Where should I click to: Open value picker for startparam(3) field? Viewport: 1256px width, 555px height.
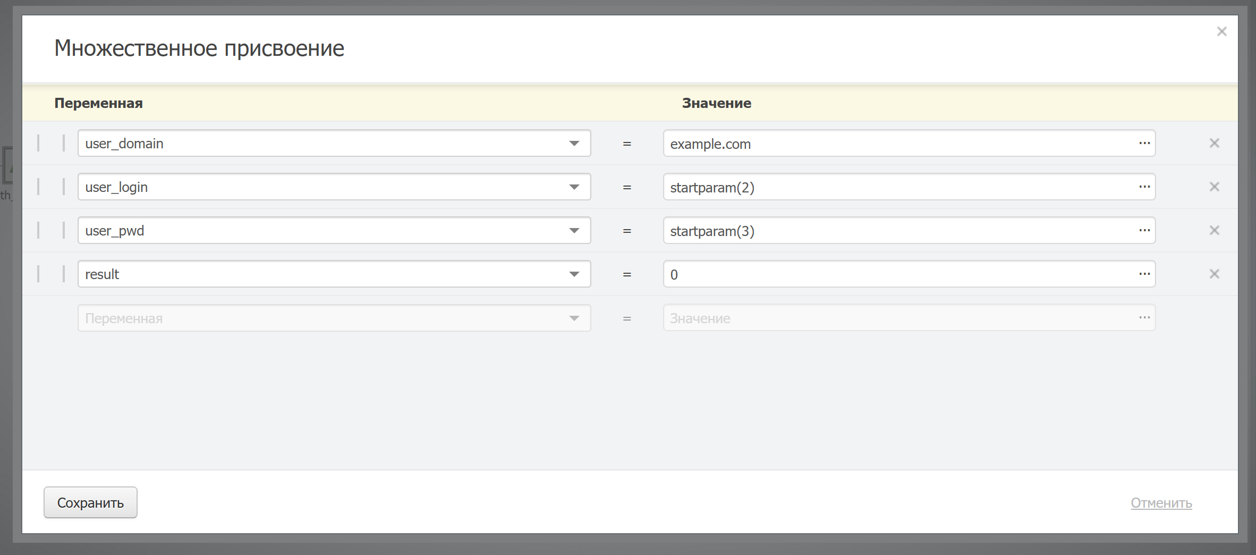(x=1144, y=230)
